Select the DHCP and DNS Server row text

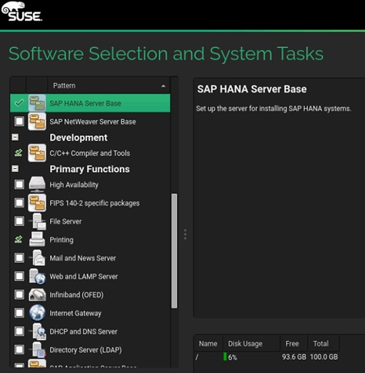(83, 332)
